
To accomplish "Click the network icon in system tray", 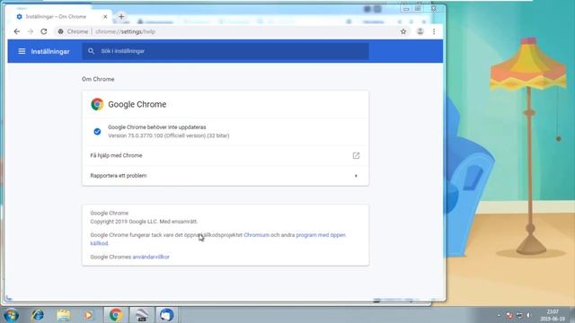I will [x=519, y=315].
